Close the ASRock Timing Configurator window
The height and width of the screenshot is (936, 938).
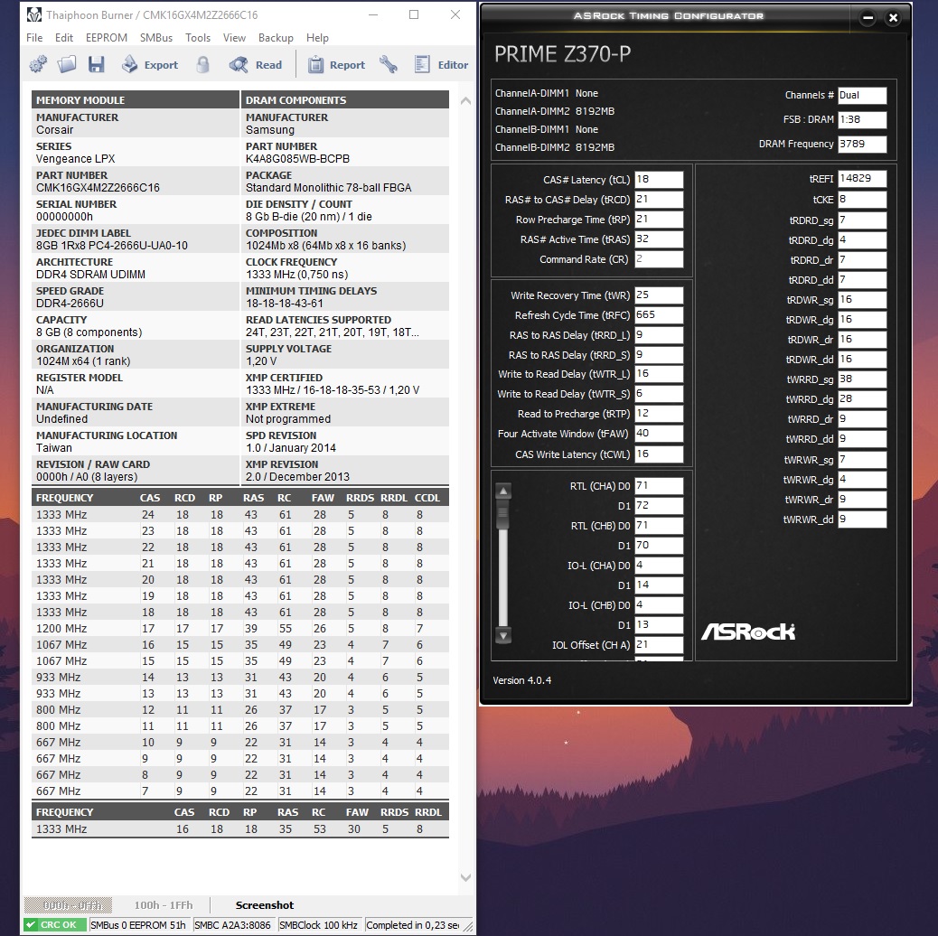(x=893, y=18)
